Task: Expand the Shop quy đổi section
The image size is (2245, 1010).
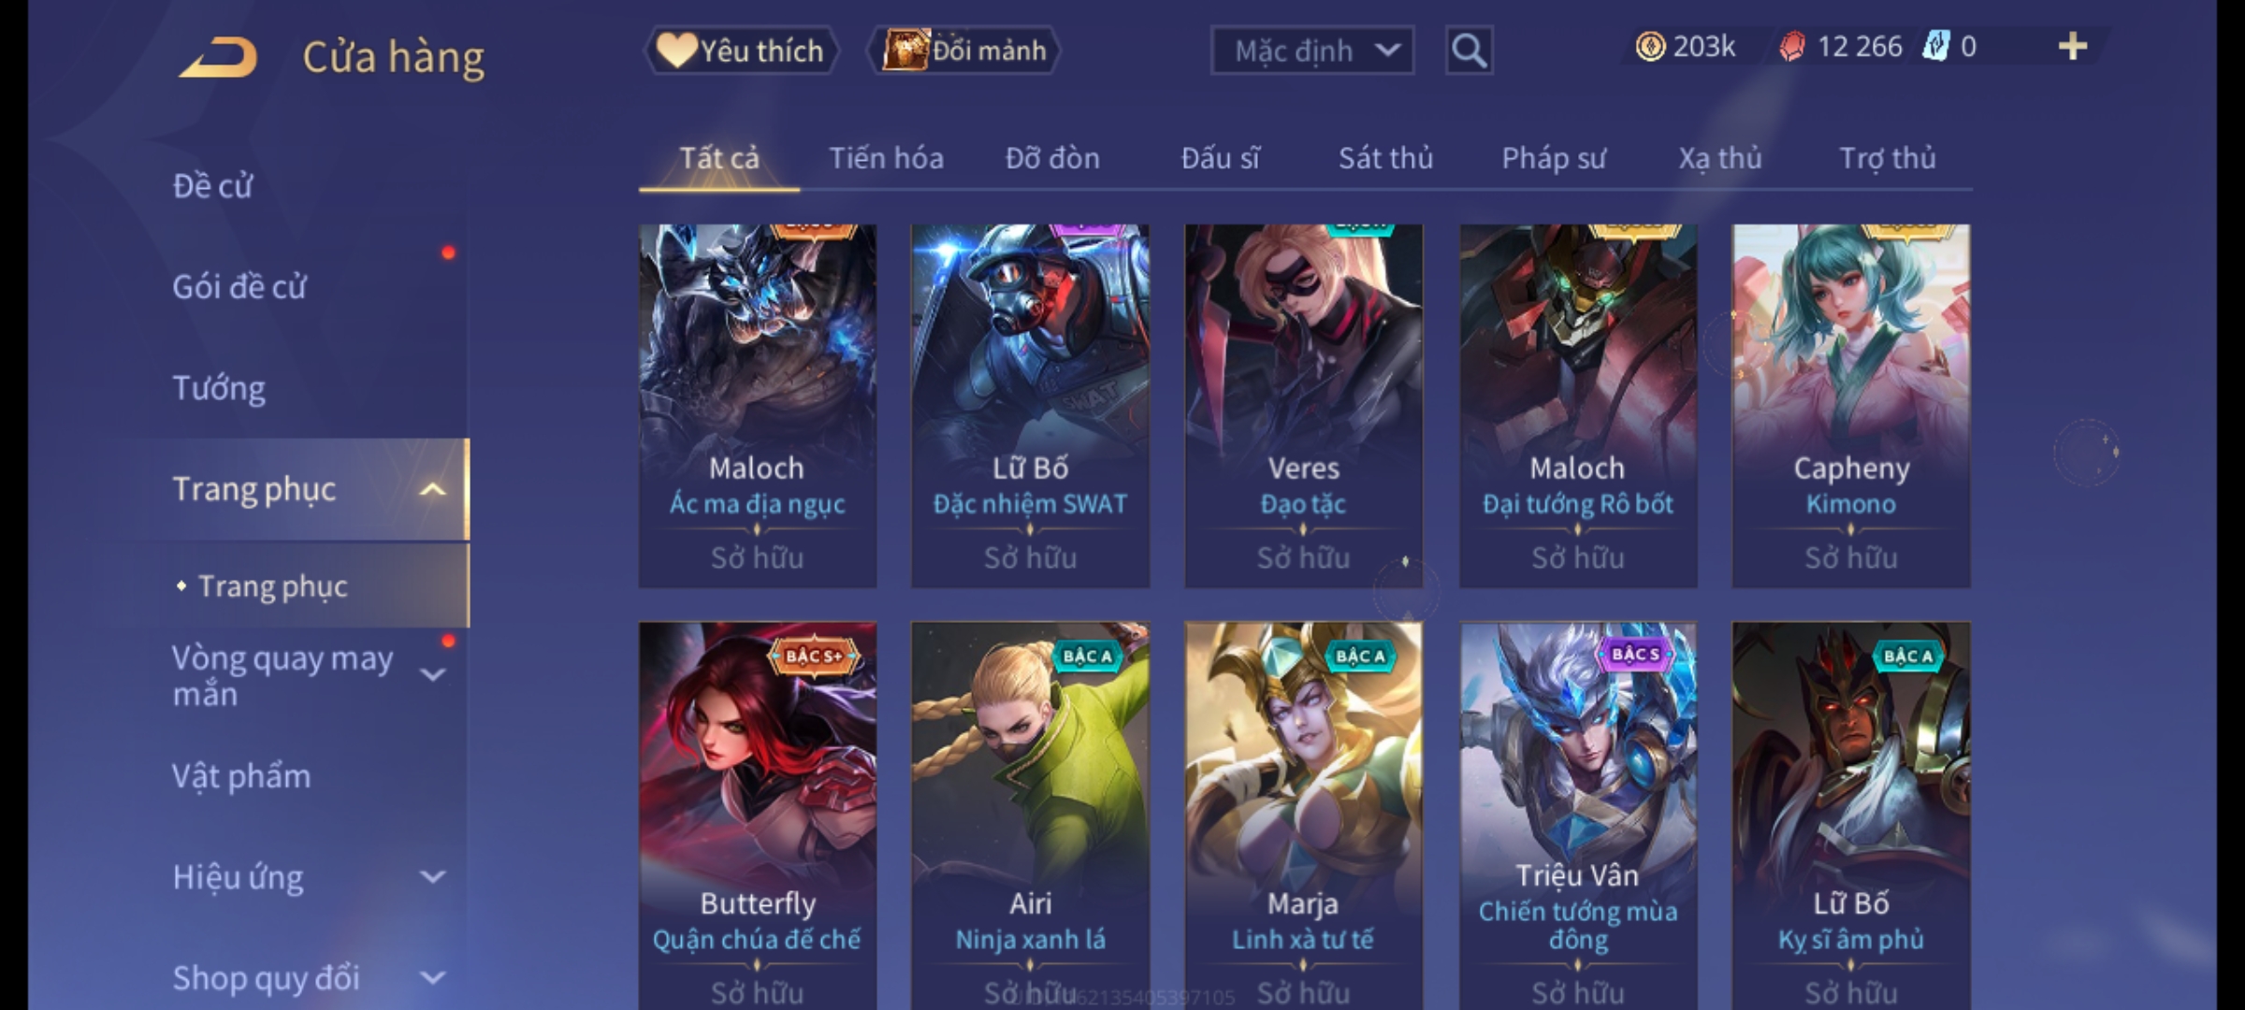Action: point(432,978)
